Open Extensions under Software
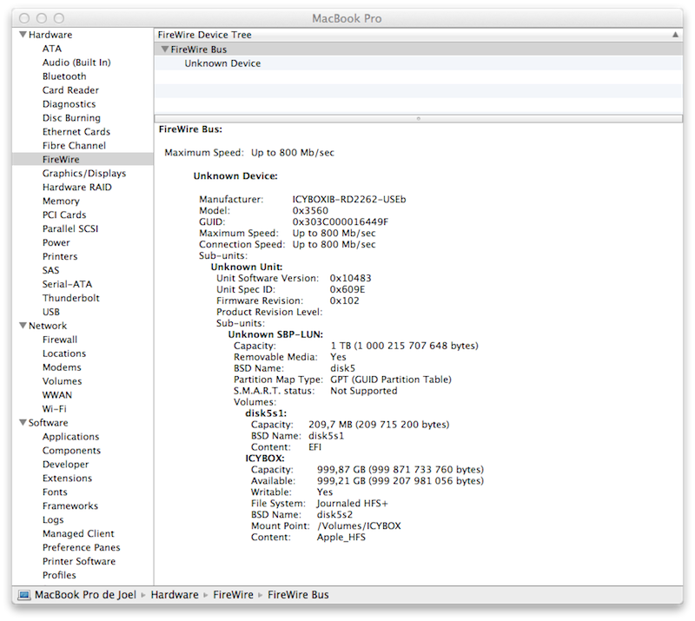695x621 pixels. [x=68, y=478]
